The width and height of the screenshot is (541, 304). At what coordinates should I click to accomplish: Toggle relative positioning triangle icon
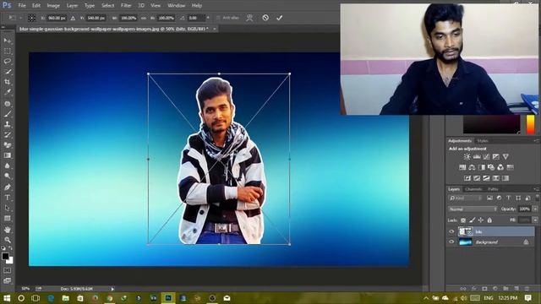[x=73, y=18]
